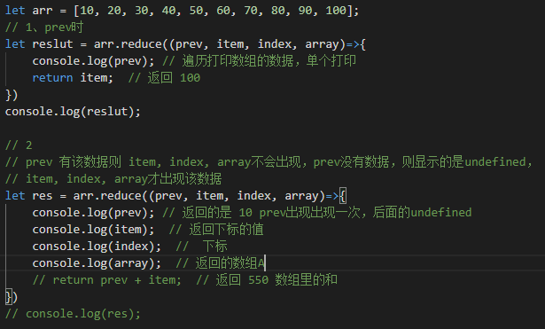545x329 pixels.
Task: Click the comment '// 返回的数组A'
Action: [x=220, y=263]
